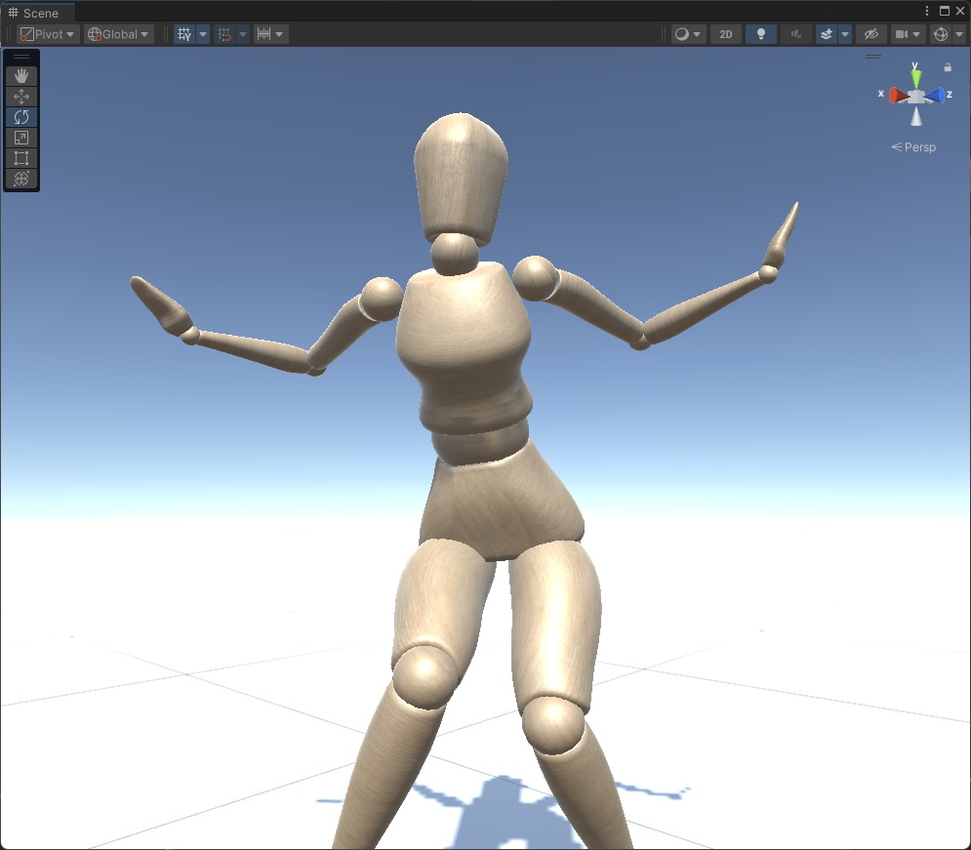Unmute scene audio
971x850 pixels.
(795, 34)
